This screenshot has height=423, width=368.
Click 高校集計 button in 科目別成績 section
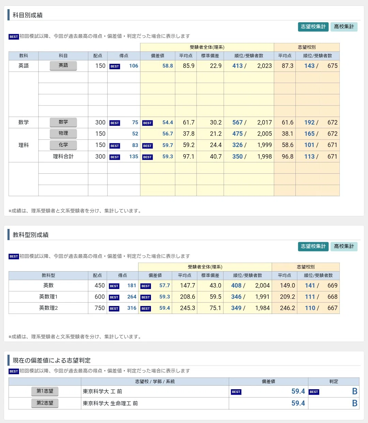tap(344, 27)
